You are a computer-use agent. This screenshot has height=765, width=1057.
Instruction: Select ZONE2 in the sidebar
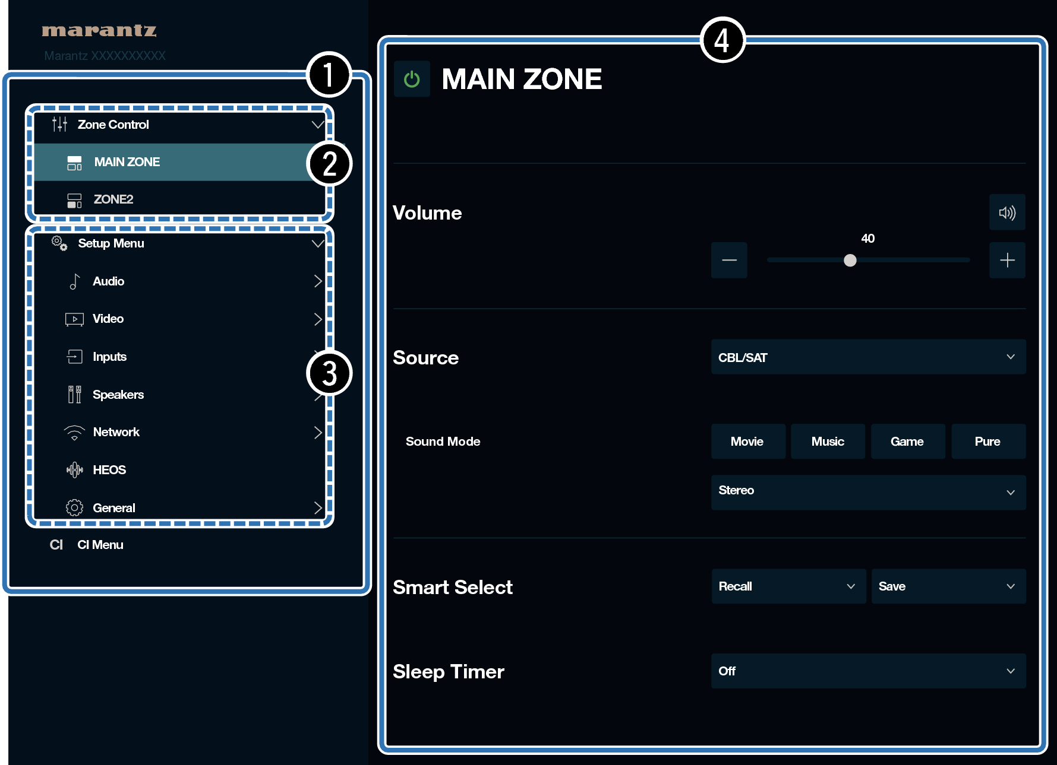click(x=113, y=199)
